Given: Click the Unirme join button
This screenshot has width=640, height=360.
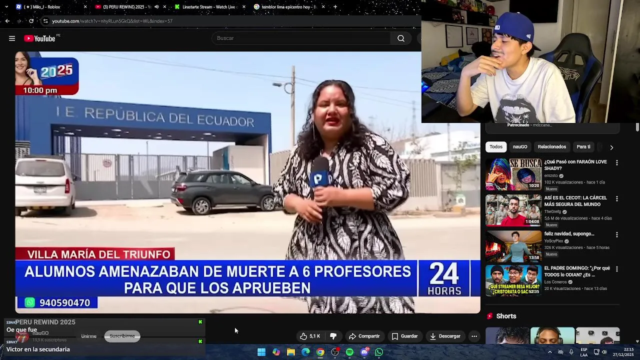Looking at the screenshot, I should click(88, 336).
